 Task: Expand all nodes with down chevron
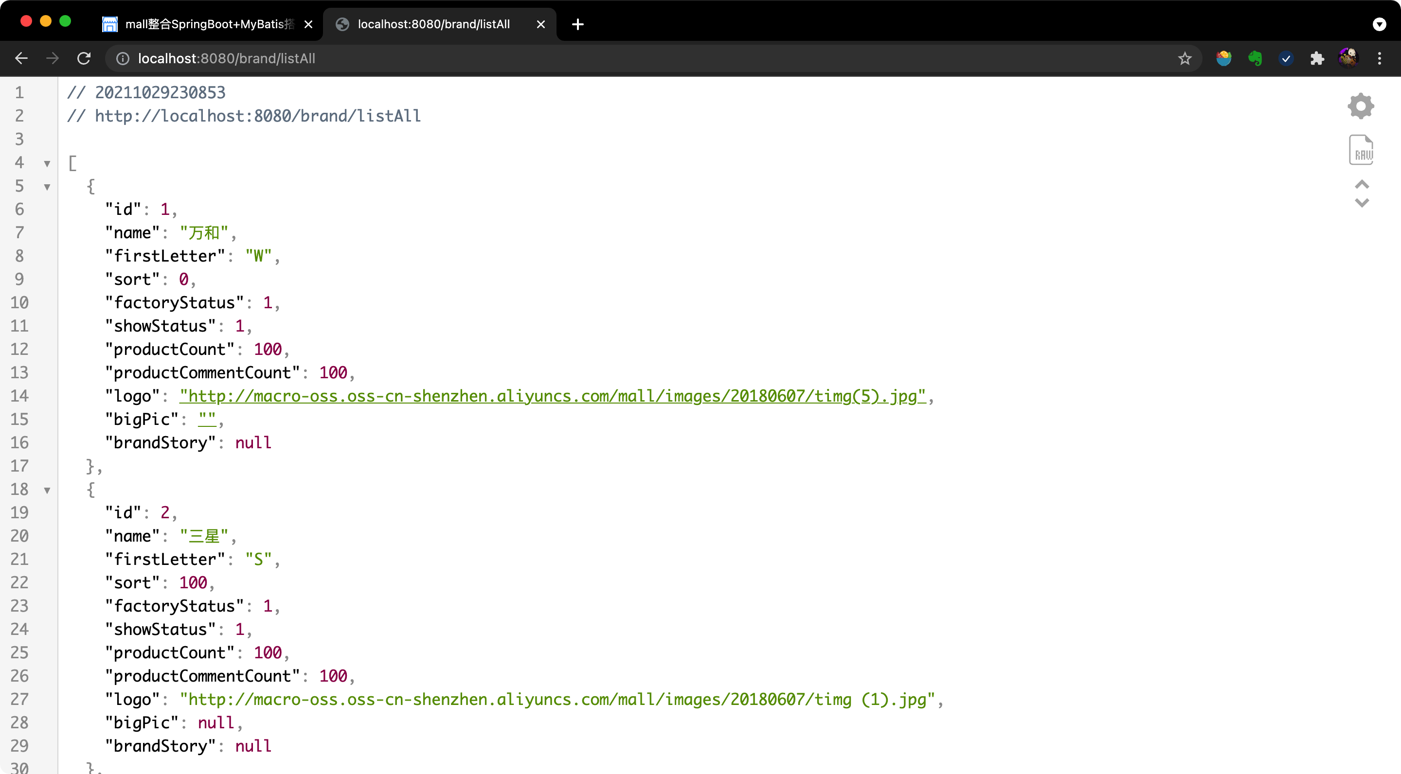(1362, 203)
